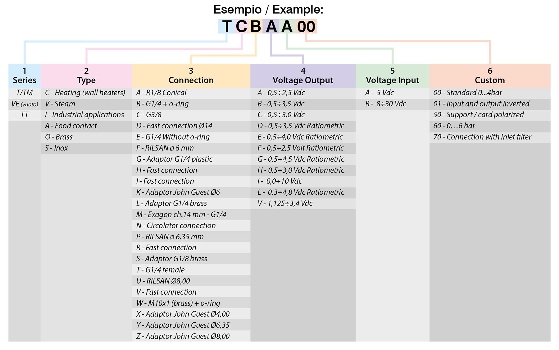Select 'V - 1,125÷3,4 Vdc' output row
The image size is (559, 350).
click(x=285, y=204)
